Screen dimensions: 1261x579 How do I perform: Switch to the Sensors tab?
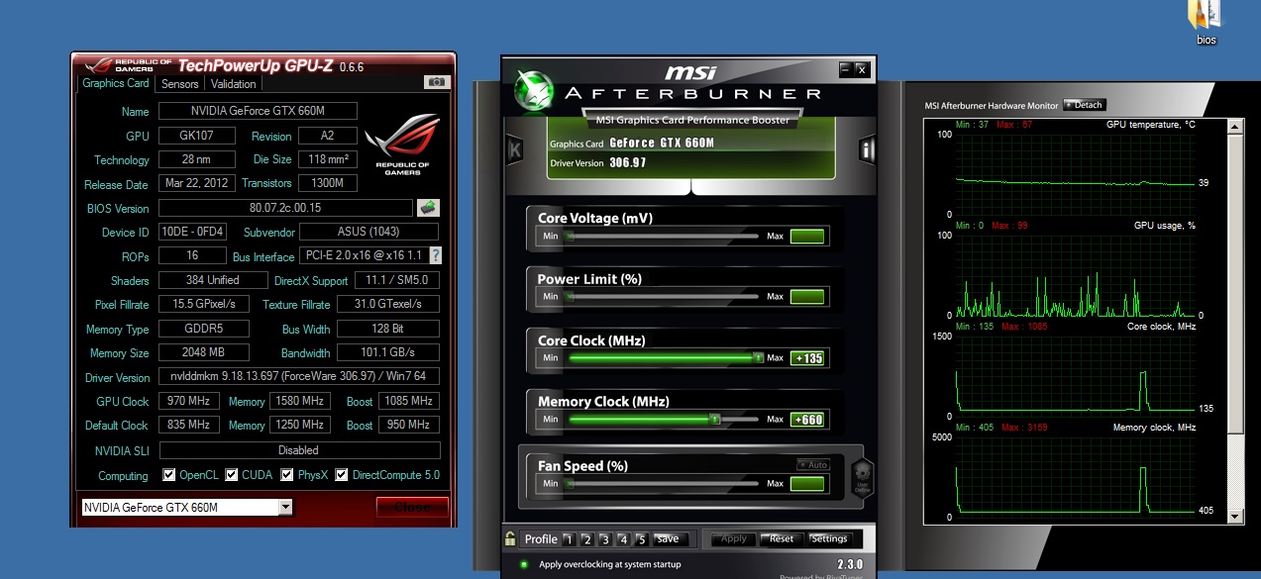coord(180,84)
